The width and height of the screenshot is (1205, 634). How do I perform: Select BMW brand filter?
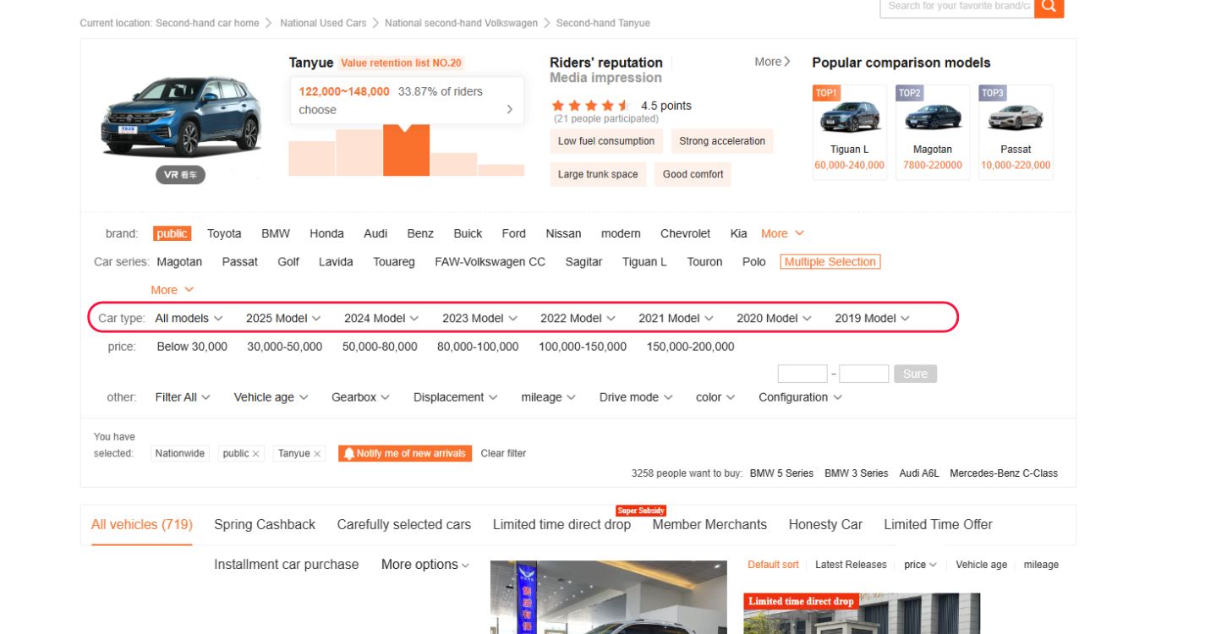click(276, 233)
